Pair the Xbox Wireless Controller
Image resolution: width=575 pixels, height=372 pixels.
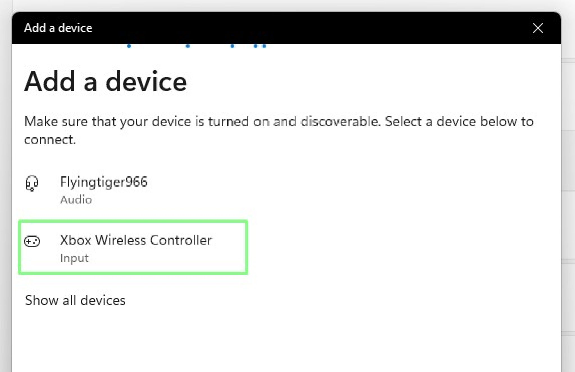click(136, 240)
